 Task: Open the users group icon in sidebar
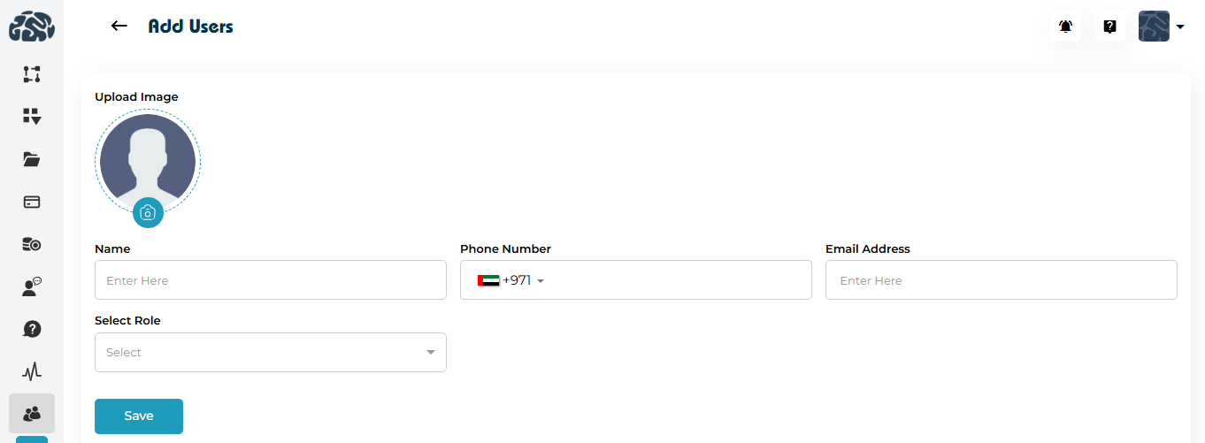32,413
